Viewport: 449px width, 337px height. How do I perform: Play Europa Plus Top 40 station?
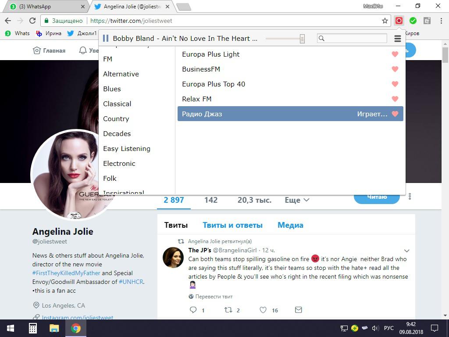point(214,84)
